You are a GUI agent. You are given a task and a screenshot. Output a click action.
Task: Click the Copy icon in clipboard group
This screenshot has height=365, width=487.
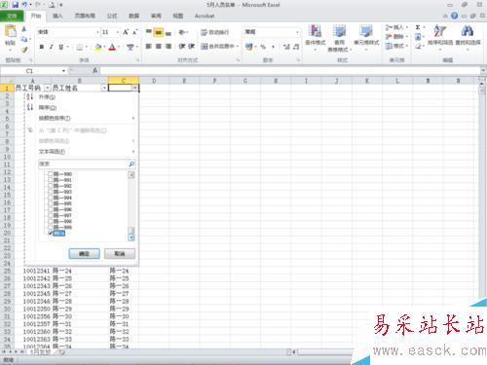point(24,39)
